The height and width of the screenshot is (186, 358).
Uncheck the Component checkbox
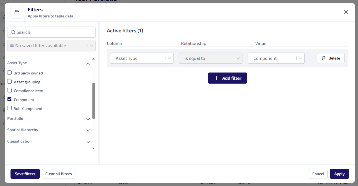(x=9, y=99)
